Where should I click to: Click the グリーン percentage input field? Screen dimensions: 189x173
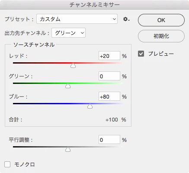(109, 76)
